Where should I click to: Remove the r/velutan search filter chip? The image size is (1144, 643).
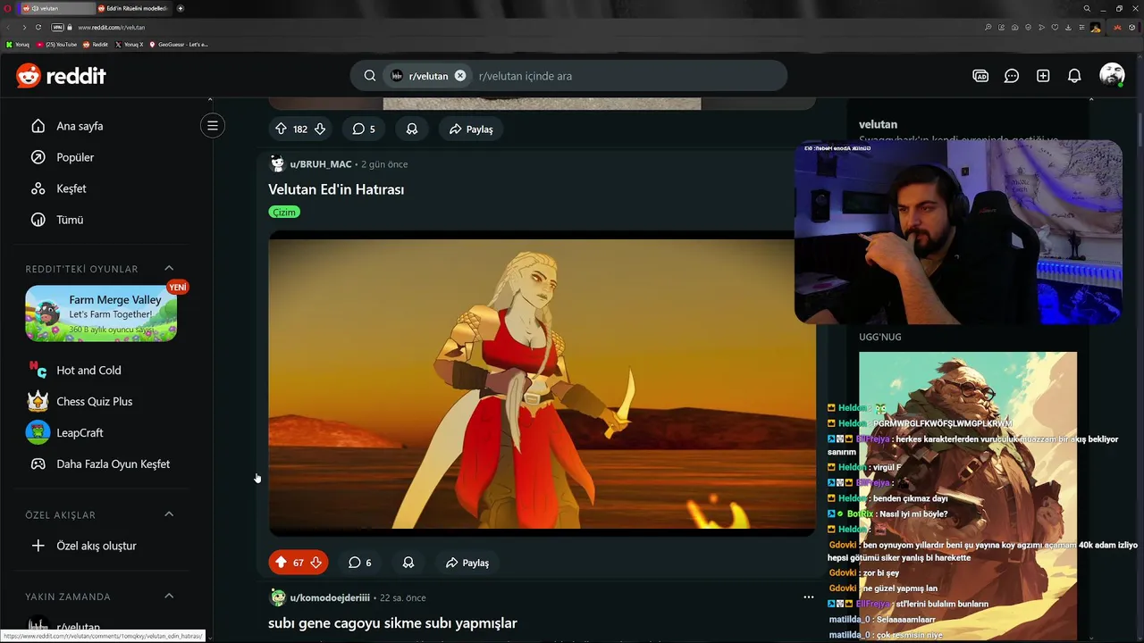460,76
